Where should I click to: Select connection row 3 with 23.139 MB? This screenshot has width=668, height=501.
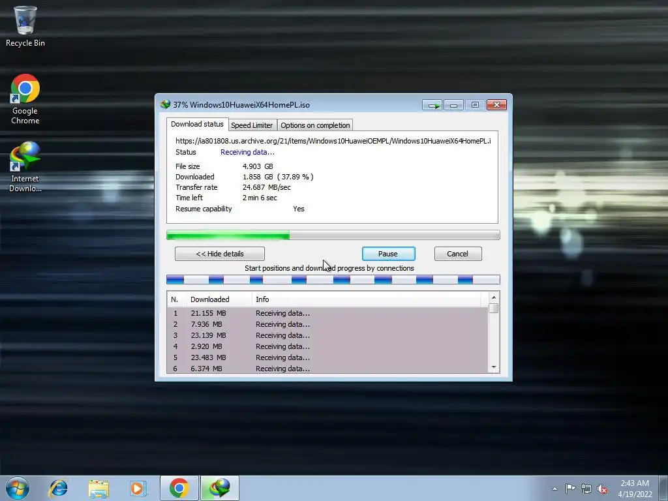(327, 335)
